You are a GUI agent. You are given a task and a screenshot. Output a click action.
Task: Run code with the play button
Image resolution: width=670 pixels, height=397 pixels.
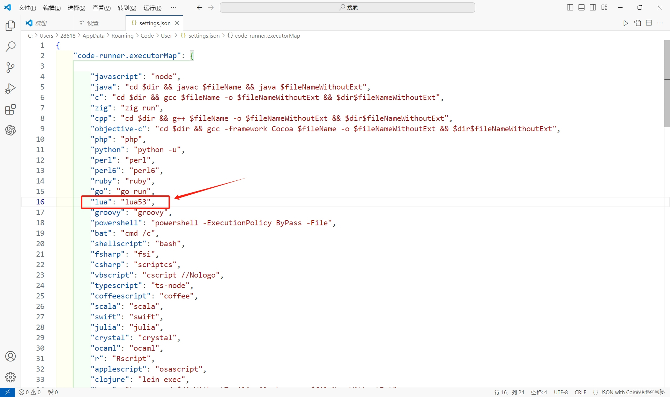[626, 23]
